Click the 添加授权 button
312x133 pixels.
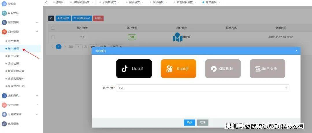pos(63,18)
